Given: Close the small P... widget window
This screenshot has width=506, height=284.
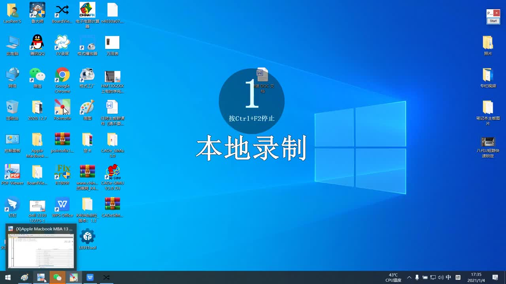Looking at the screenshot, I should 497,13.
